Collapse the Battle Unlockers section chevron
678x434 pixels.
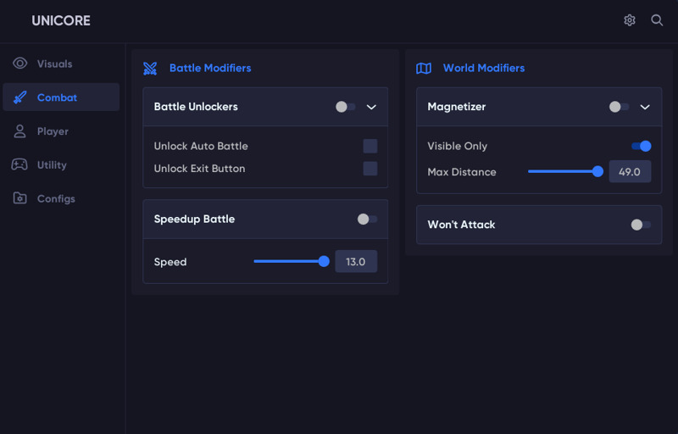(x=371, y=107)
